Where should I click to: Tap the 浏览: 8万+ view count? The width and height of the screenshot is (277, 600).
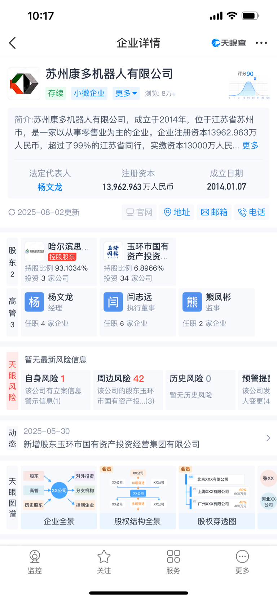(161, 94)
